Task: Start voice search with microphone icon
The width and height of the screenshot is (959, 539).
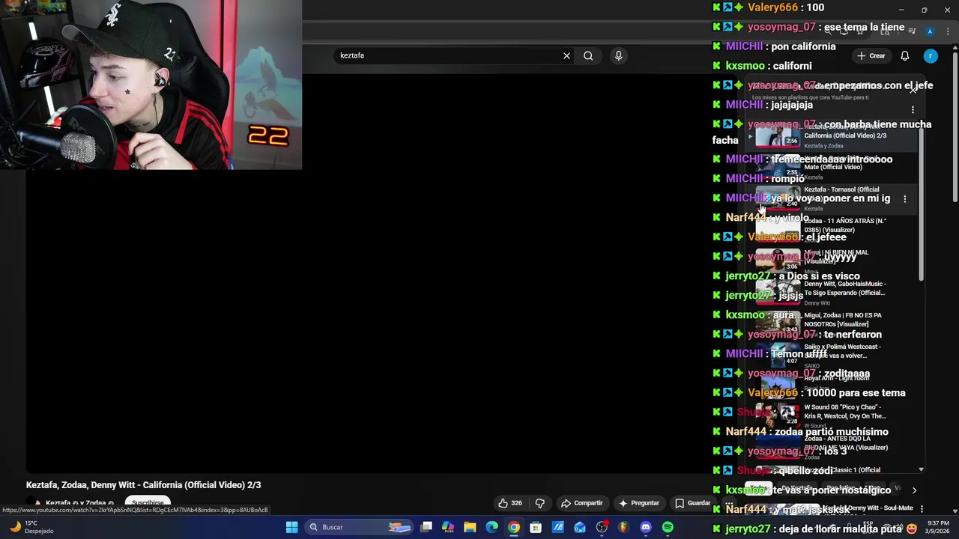Action: [x=618, y=55]
